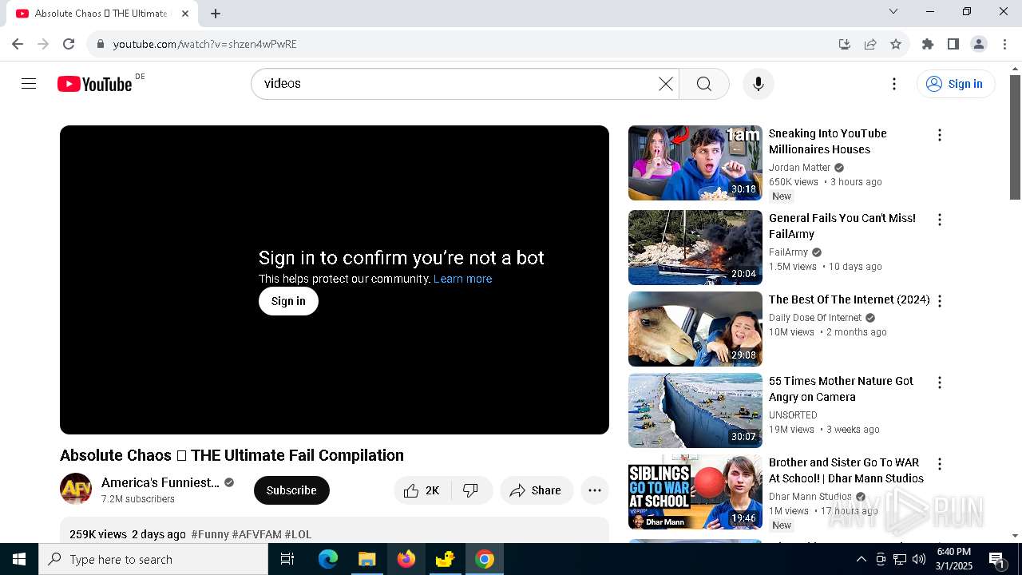Toggle Chrome side panel

(x=953, y=44)
